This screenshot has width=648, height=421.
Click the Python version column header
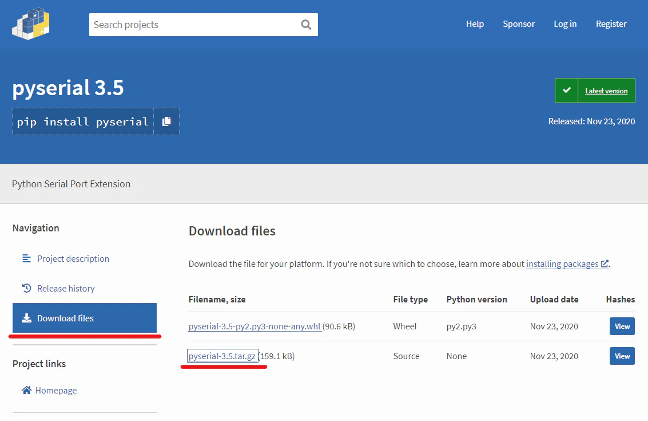point(476,300)
